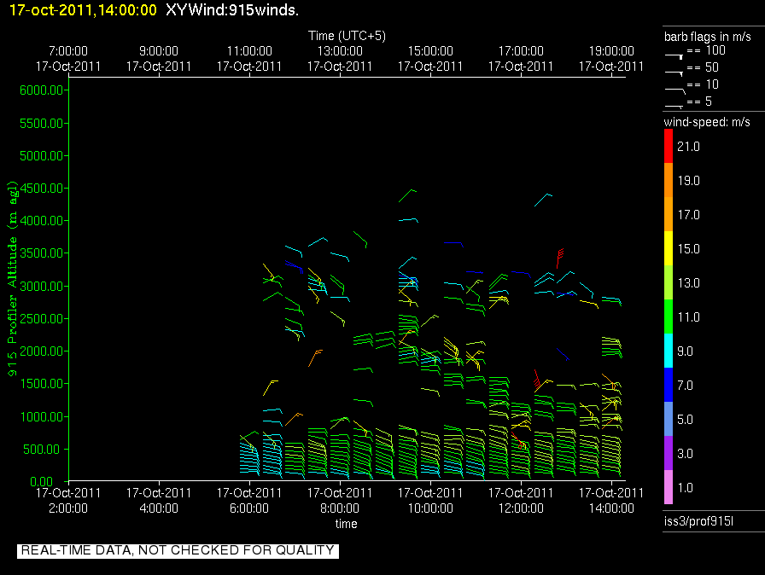Click the 'Time (UTC+5)' top axis label
Image resolution: width=765 pixels, height=575 pixels.
347,36
